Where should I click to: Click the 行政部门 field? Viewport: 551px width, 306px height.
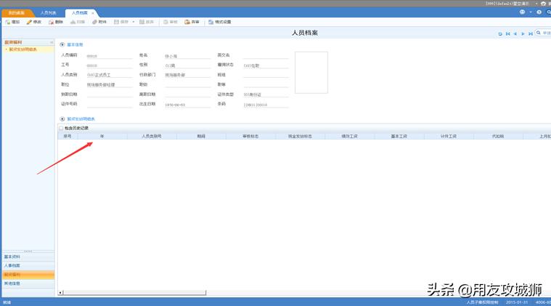tap(187, 75)
